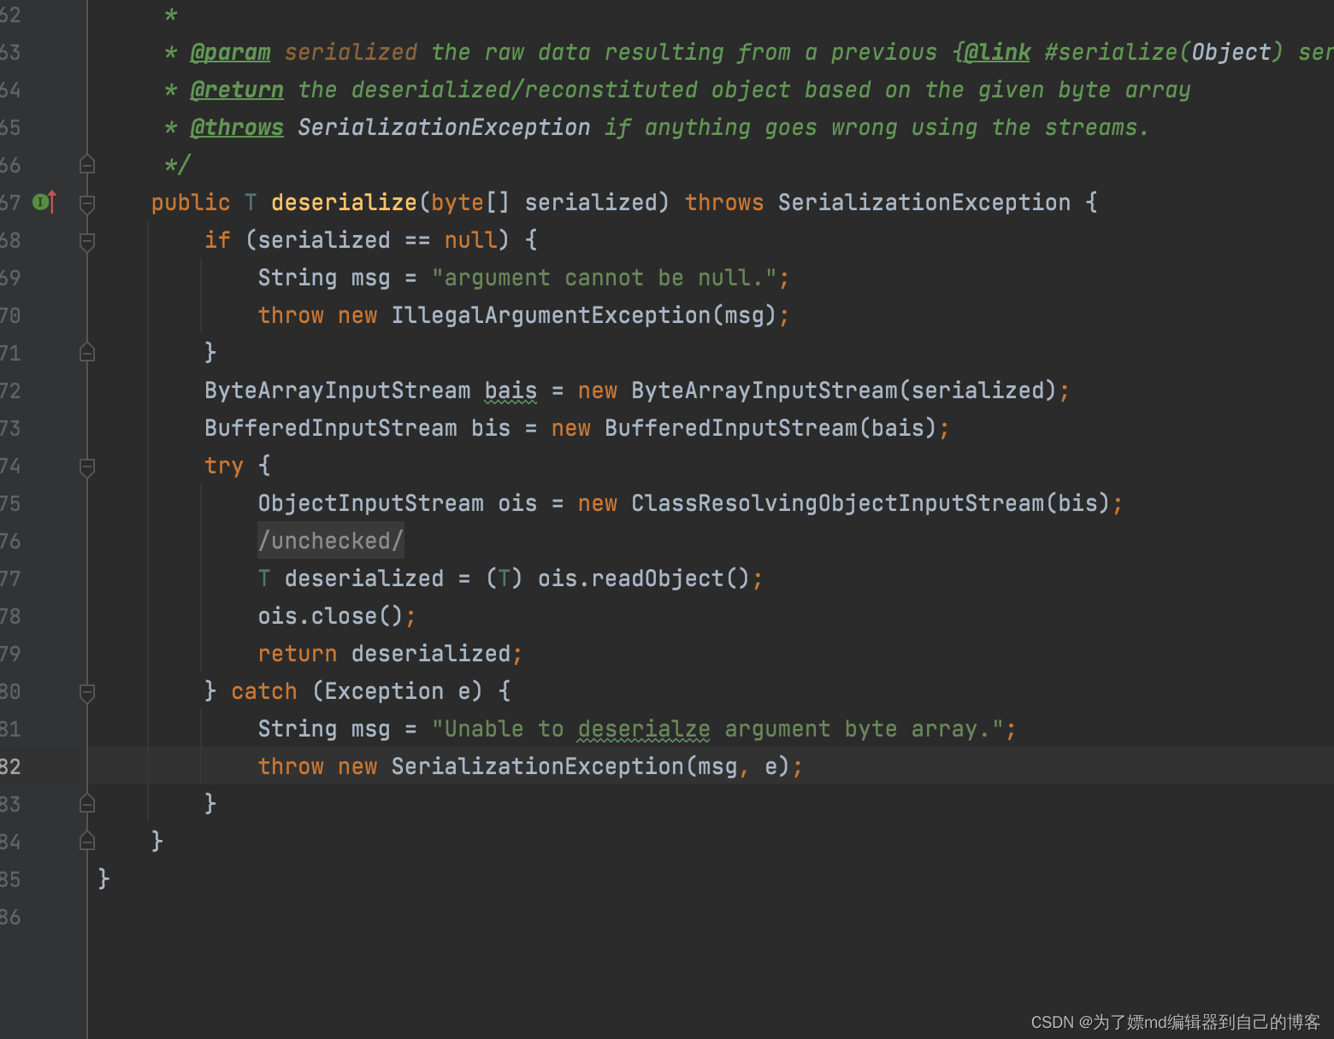The height and width of the screenshot is (1039, 1334).
Task: Collapse the Javadoc comment via the line 66 fold marker
Action: [87, 164]
